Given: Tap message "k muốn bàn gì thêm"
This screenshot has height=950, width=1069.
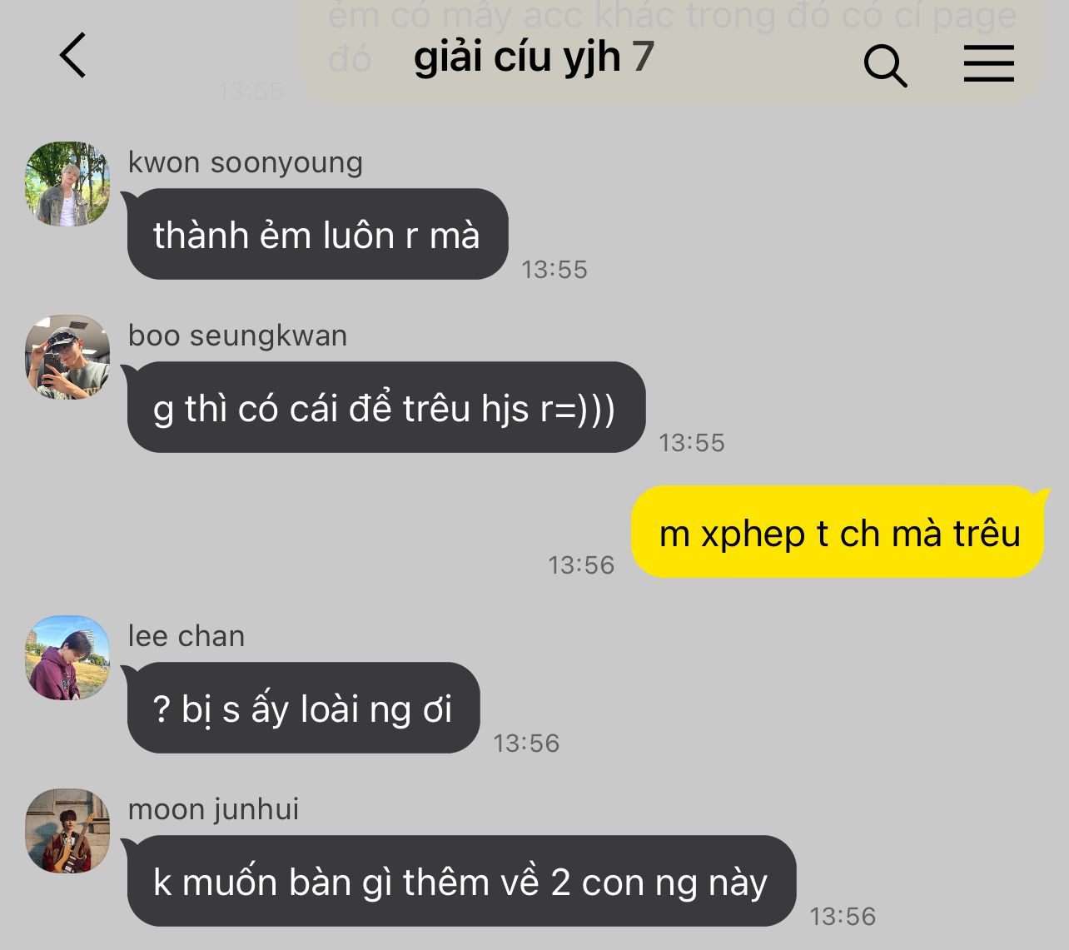Looking at the screenshot, I should point(462,881).
